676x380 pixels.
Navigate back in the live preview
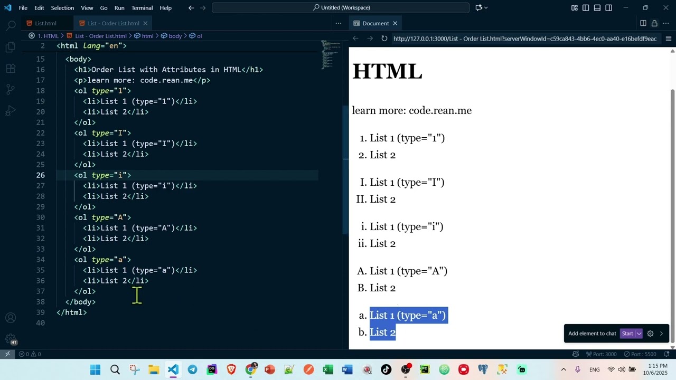[355, 39]
